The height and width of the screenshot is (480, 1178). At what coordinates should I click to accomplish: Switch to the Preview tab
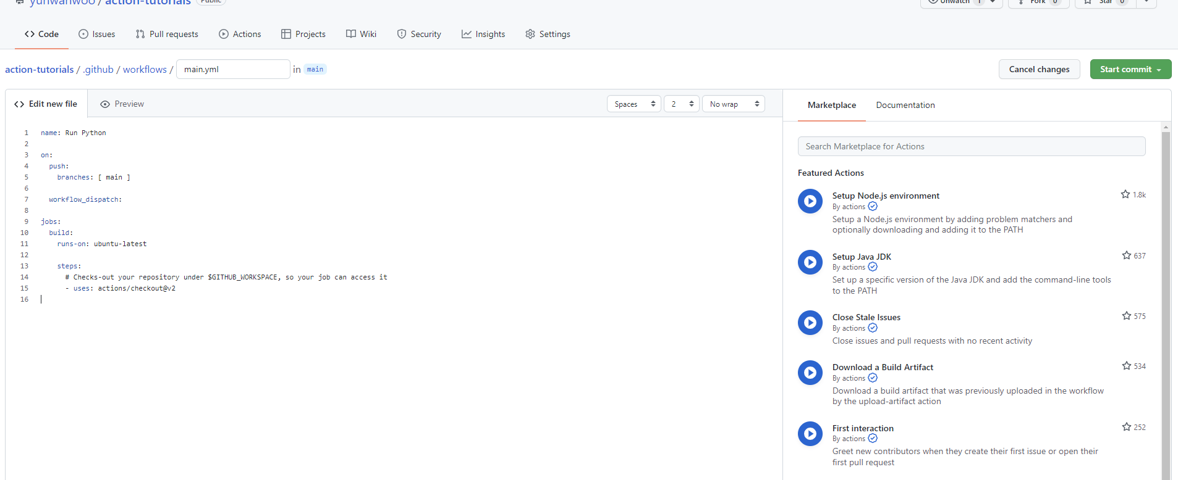tap(122, 104)
